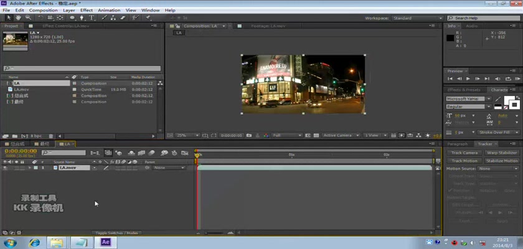Viewport: 523px width, 249px height.
Task: Open Stroke Over Fill dropdown
Action: [x=498, y=133]
